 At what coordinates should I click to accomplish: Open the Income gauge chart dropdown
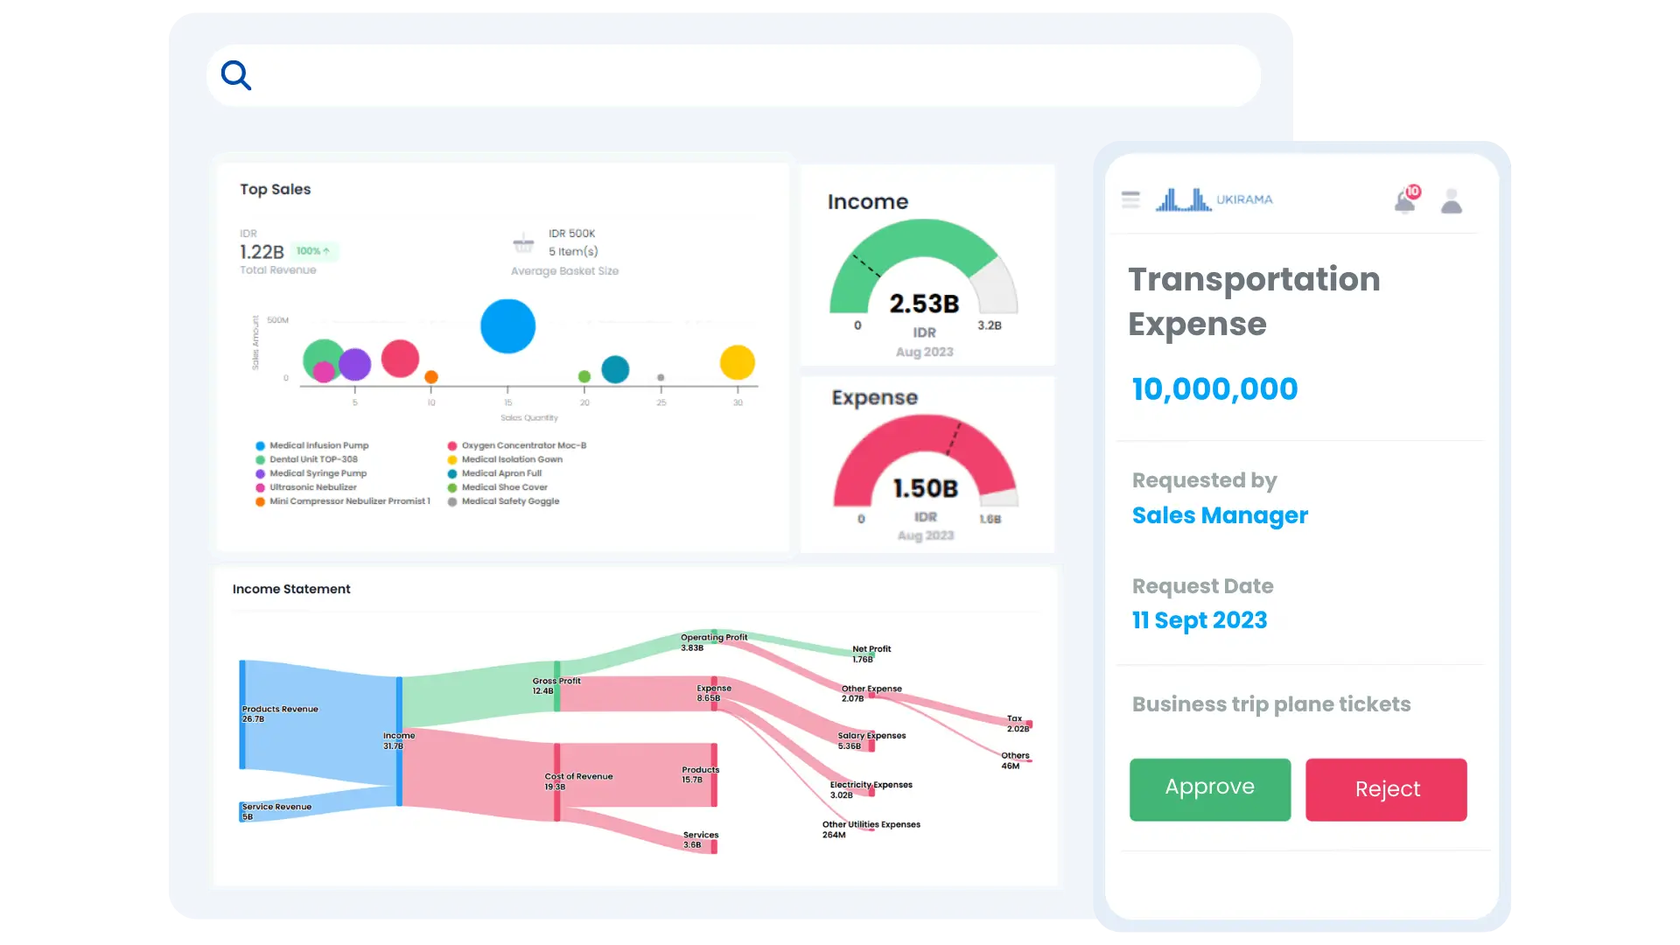pyautogui.click(x=923, y=352)
